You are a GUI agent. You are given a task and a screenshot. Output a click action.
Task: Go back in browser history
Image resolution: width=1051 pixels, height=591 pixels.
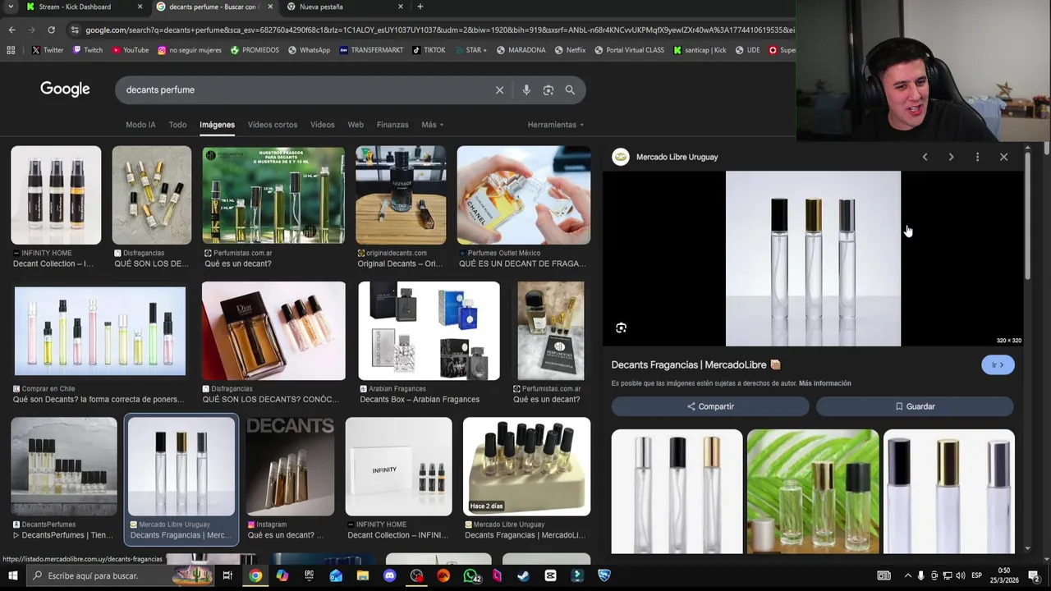click(x=11, y=30)
